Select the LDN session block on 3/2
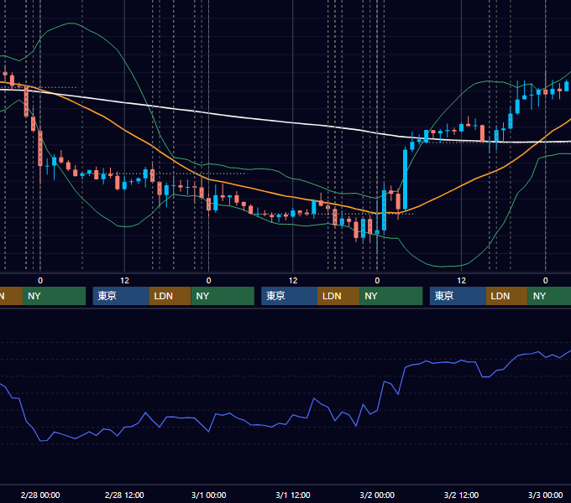 click(507, 296)
